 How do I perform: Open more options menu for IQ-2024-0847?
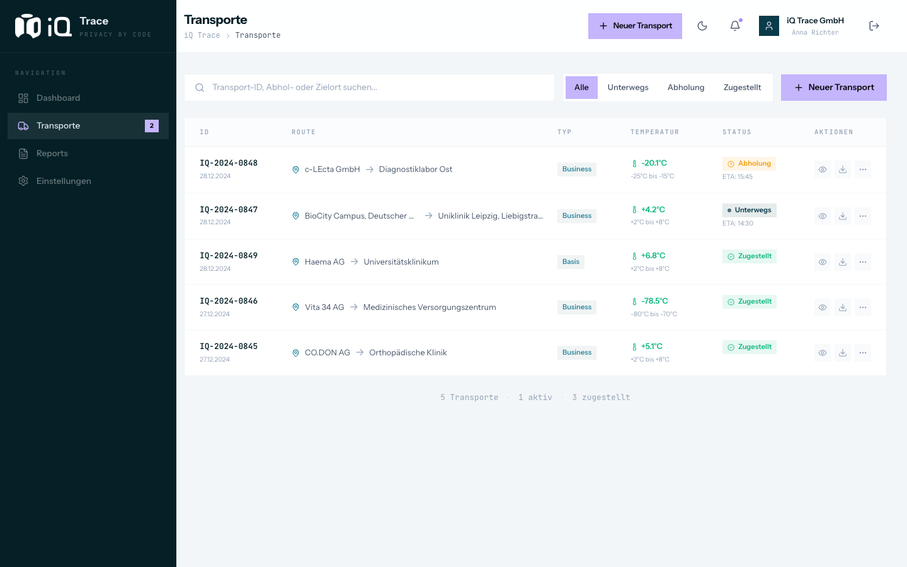click(863, 216)
